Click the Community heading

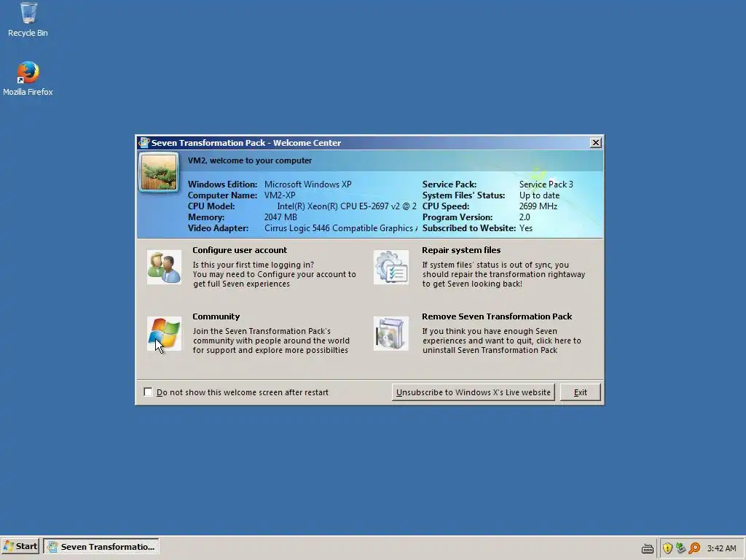(x=216, y=316)
